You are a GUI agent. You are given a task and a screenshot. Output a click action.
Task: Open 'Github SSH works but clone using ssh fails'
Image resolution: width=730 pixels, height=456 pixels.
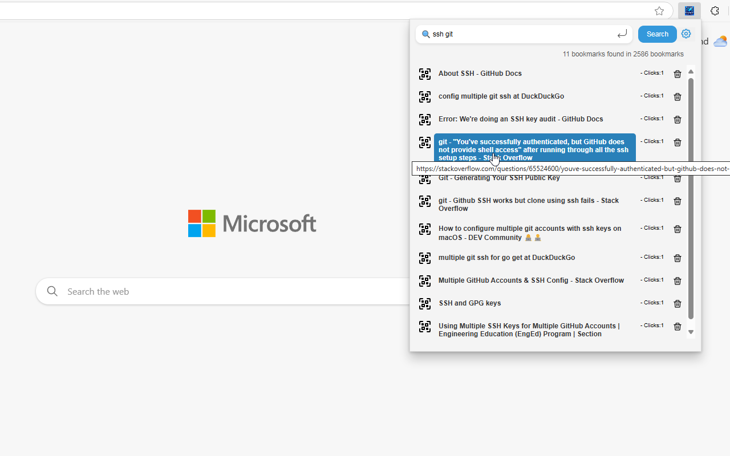pos(529,205)
